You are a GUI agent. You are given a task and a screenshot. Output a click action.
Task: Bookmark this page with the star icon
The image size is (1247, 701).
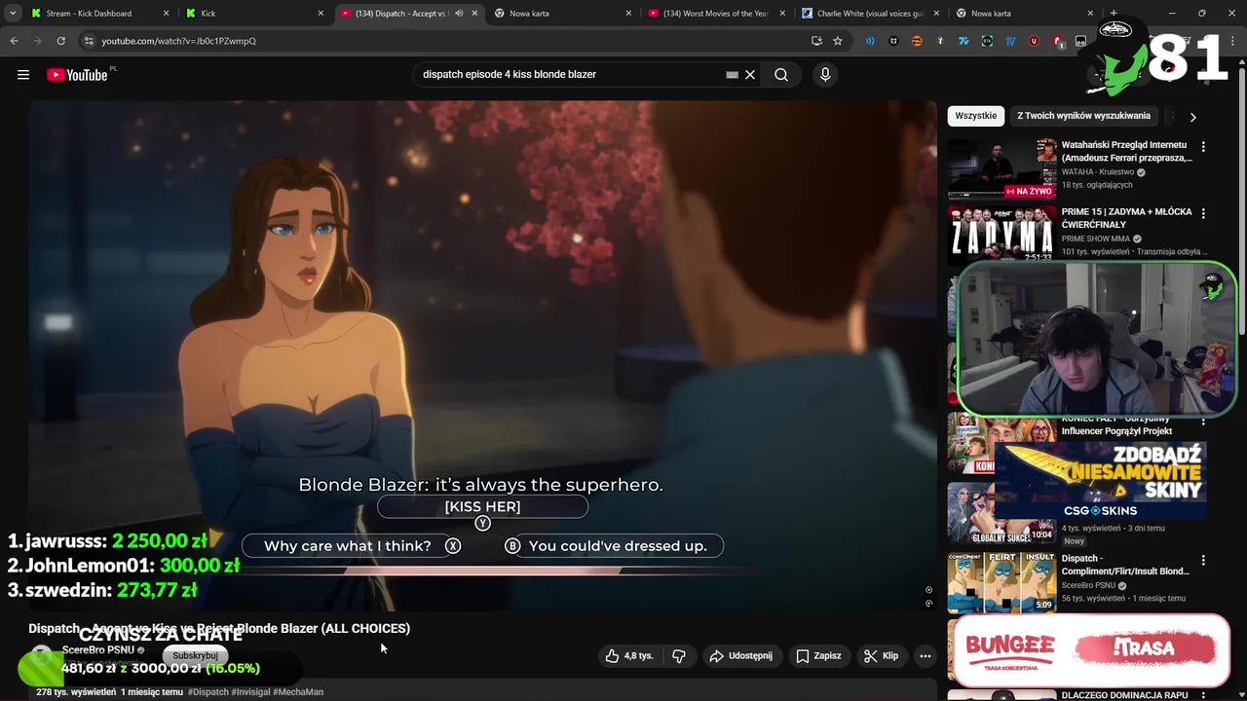tap(838, 41)
